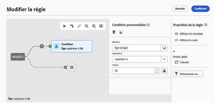Click Annuler to cancel rule editing
Screen dimensions: 215x103
click(180, 9)
